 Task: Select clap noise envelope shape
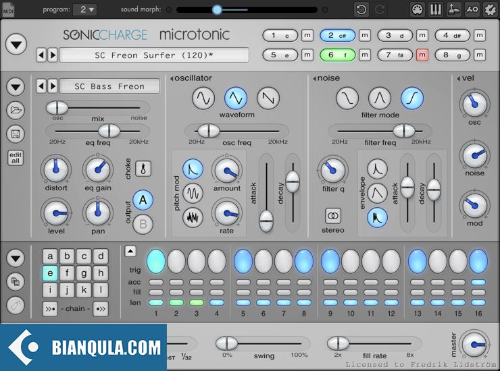pos(377,217)
